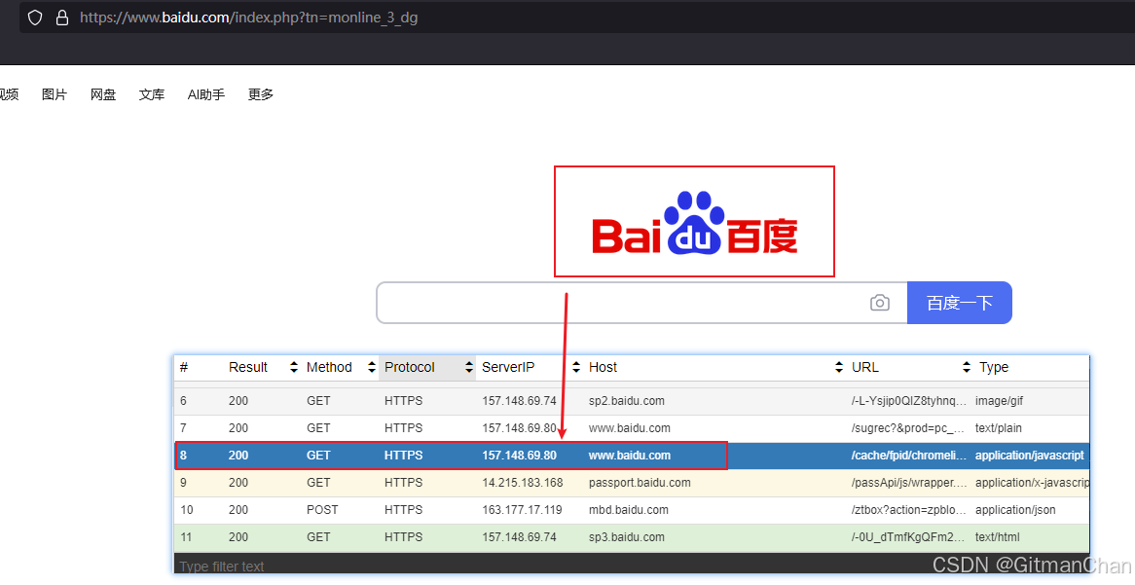The height and width of the screenshot is (585, 1135).
Task: Select session row with passport.baidu.com host
Action: 631,483
